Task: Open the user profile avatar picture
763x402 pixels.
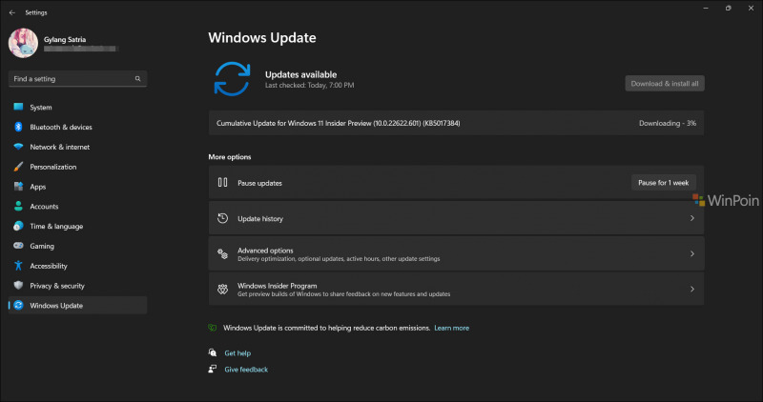Action: pyautogui.click(x=23, y=43)
